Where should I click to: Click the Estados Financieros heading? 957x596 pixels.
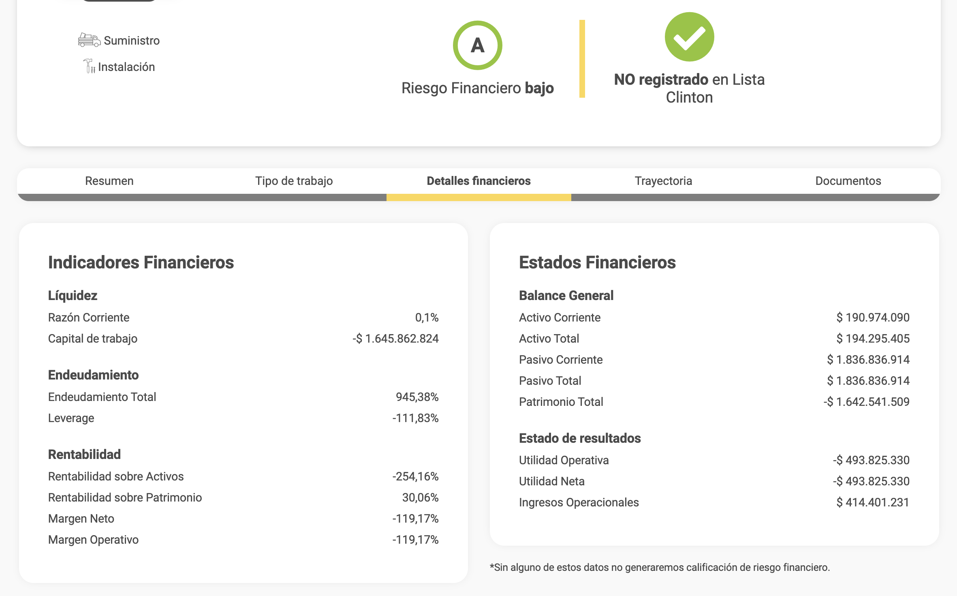pyautogui.click(x=597, y=262)
